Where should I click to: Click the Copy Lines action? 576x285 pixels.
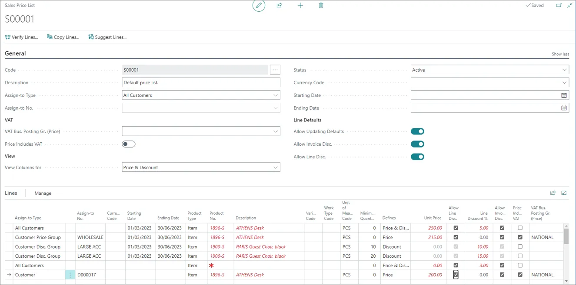(63, 37)
